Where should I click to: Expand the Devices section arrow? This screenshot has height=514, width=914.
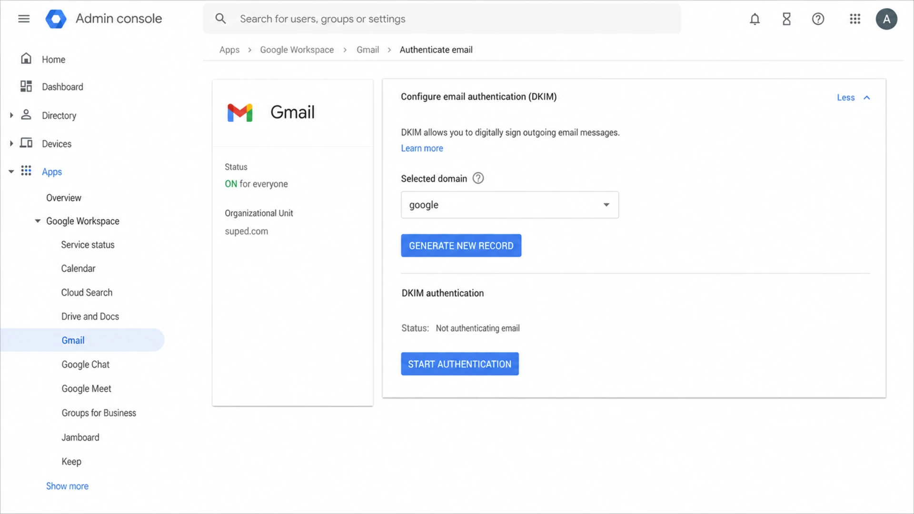pyautogui.click(x=11, y=143)
